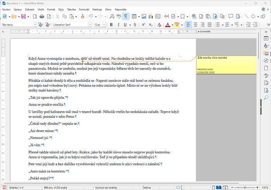The height and width of the screenshot is (190, 271).
Task: Open font size 12 pt dropdown
Action: 104,25
